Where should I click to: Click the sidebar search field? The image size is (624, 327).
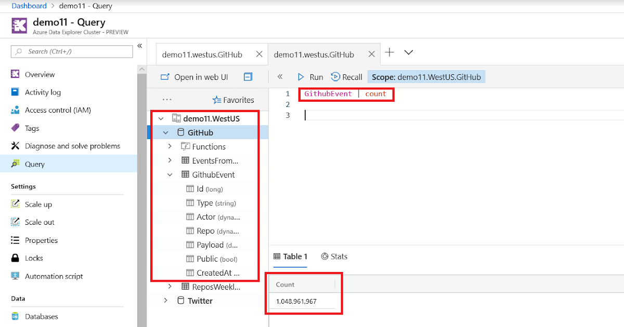click(x=71, y=51)
